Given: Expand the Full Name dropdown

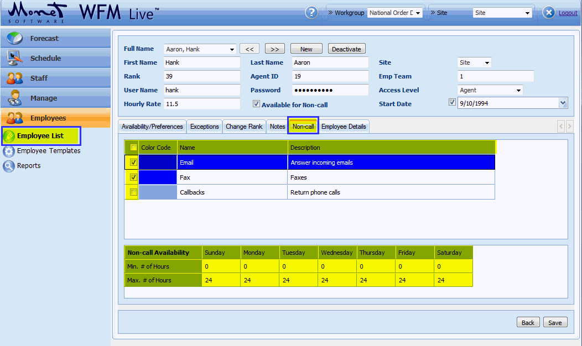Looking at the screenshot, I should [232, 49].
